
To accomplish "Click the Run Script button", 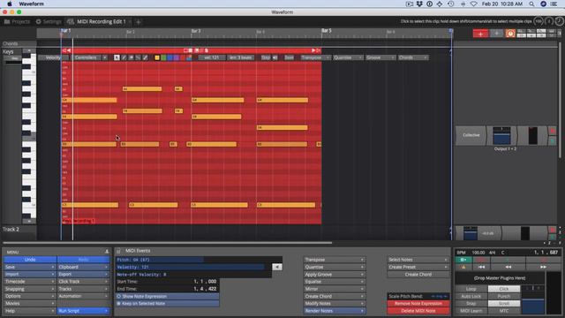I will point(83,311).
